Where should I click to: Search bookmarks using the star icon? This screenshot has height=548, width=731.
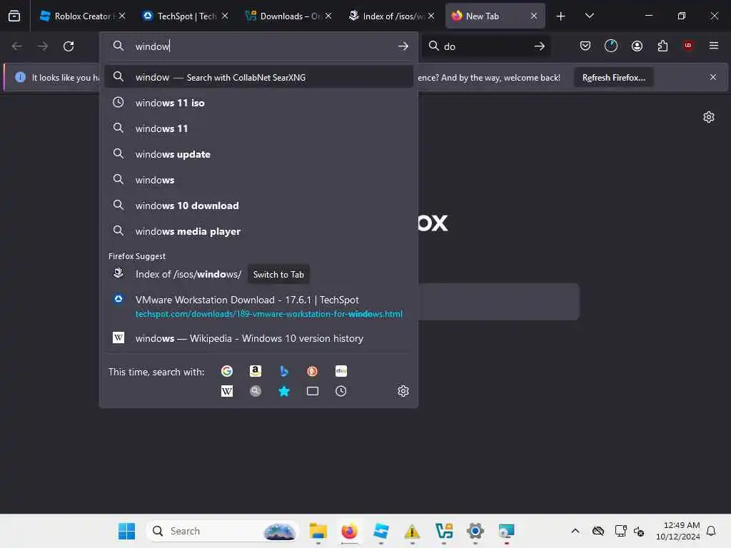pyautogui.click(x=284, y=391)
